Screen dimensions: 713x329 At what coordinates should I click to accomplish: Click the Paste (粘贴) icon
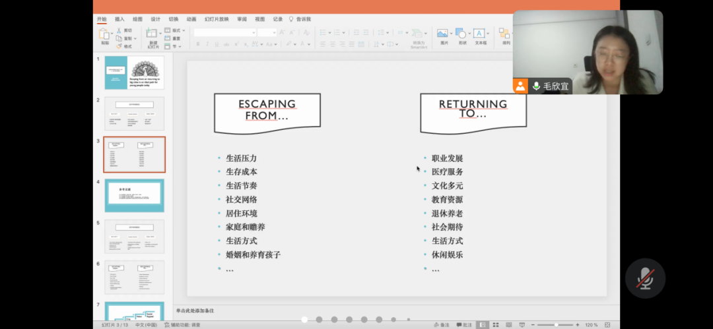[x=104, y=34]
